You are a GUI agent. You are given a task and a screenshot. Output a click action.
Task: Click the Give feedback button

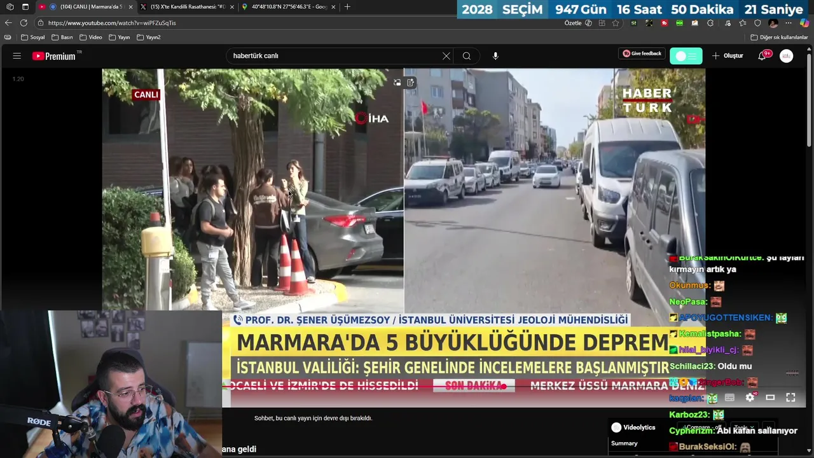(642, 53)
